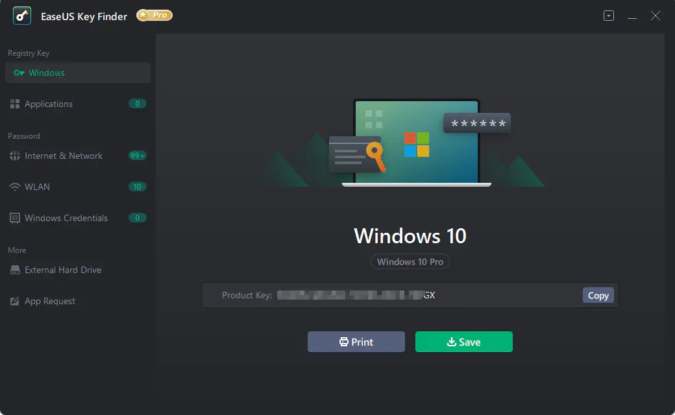Image resolution: width=675 pixels, height=415 pixels.
Task: Click the Product Key field
Action: click(x=389, y=295)
